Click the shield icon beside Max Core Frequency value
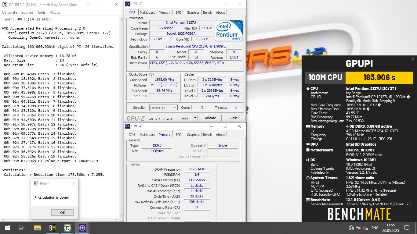 coord(379,105)
